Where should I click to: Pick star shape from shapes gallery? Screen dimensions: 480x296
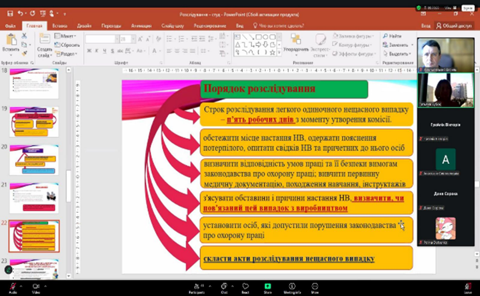272,53
